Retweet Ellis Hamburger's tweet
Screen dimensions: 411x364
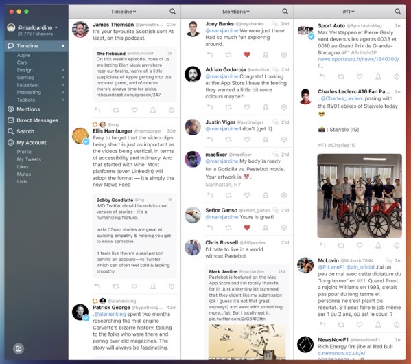115,286
